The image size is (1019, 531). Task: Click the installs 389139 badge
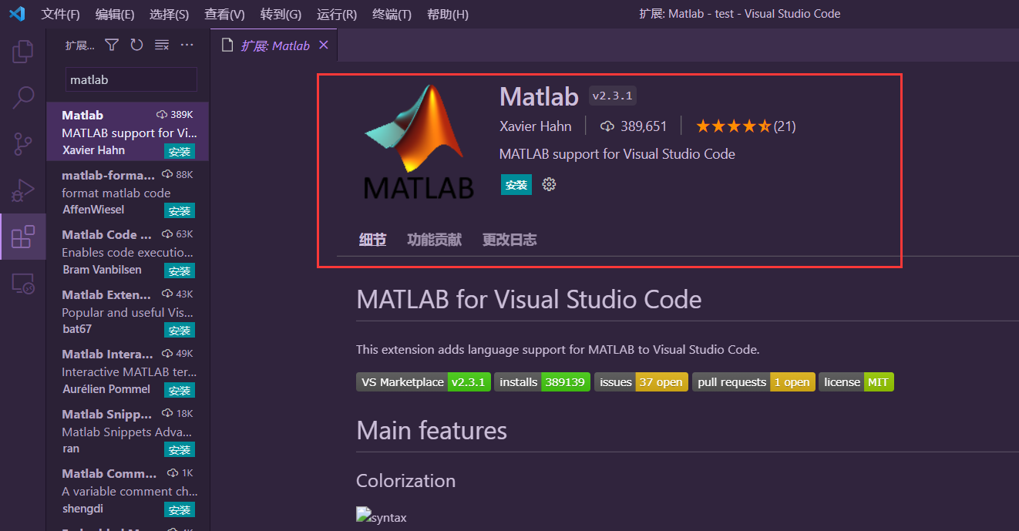543,382
